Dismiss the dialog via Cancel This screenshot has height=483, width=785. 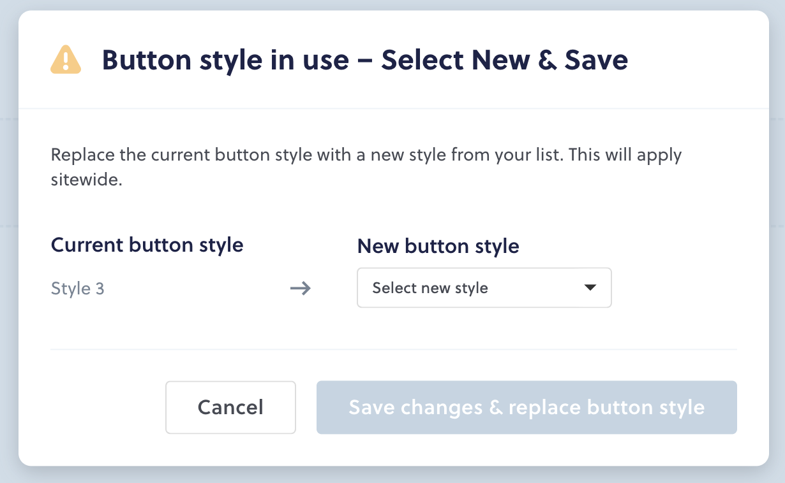[x=230, y=407]
